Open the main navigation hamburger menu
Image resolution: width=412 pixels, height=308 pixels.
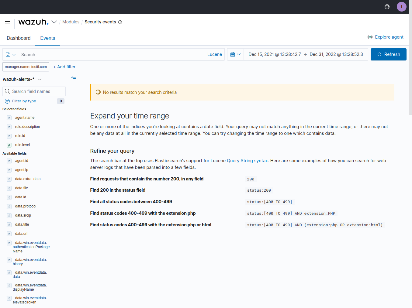click(7, 22)
